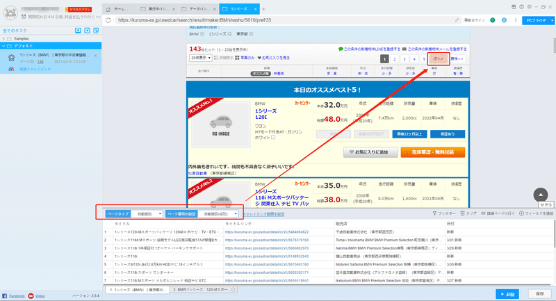Click the scroll-to-top round arrow button
The height and width of the screenshot is (301, 556).
(x=541, y=195)
